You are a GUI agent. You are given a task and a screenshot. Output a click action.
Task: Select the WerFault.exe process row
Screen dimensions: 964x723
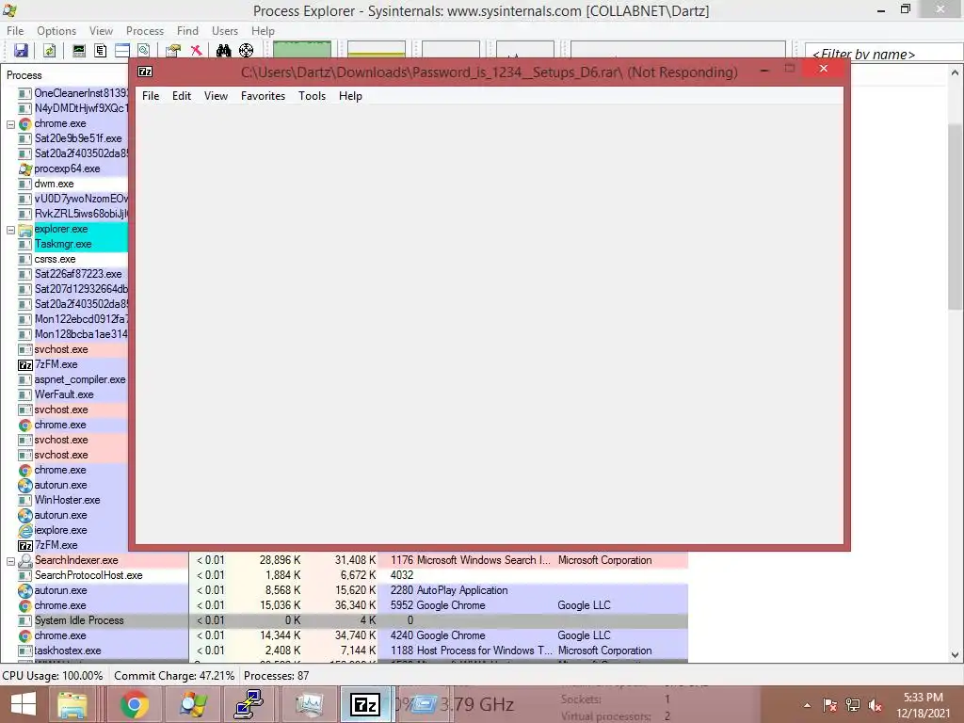64,394
